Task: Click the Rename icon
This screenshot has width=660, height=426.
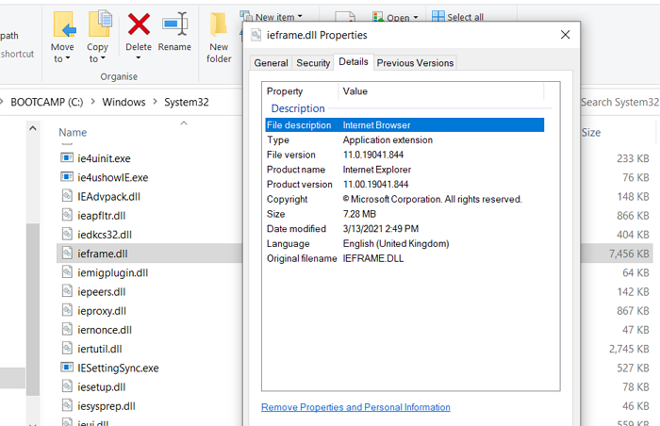Action: click(x=174, y=24)
